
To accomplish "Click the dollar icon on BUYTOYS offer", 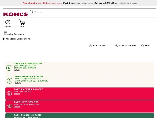I will [x=9, y=81].
